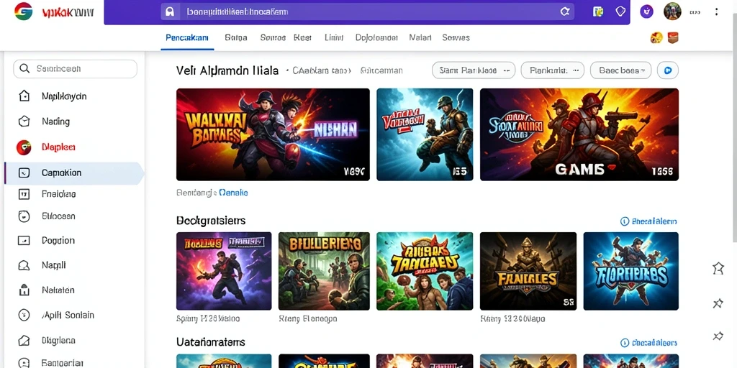Focus the sidebar search field
The width and height of the screenshot is (737, 368).
pos(75,69)
